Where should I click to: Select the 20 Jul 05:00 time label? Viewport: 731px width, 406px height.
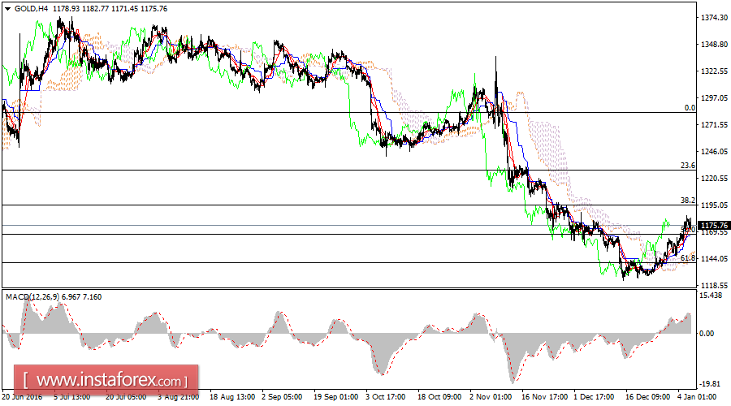tap(126, 397)
